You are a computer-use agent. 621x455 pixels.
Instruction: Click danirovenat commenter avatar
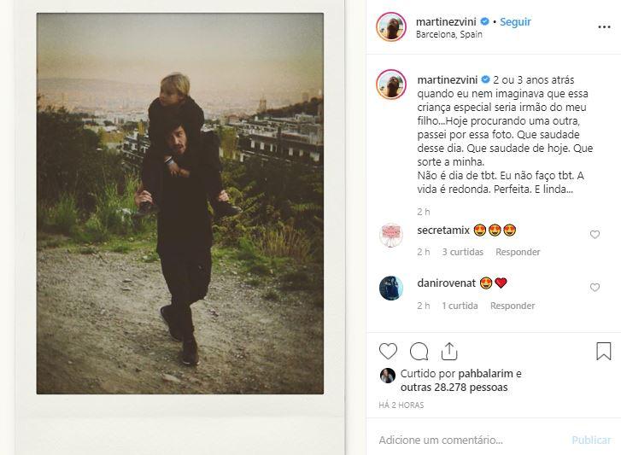pos(391,289)
